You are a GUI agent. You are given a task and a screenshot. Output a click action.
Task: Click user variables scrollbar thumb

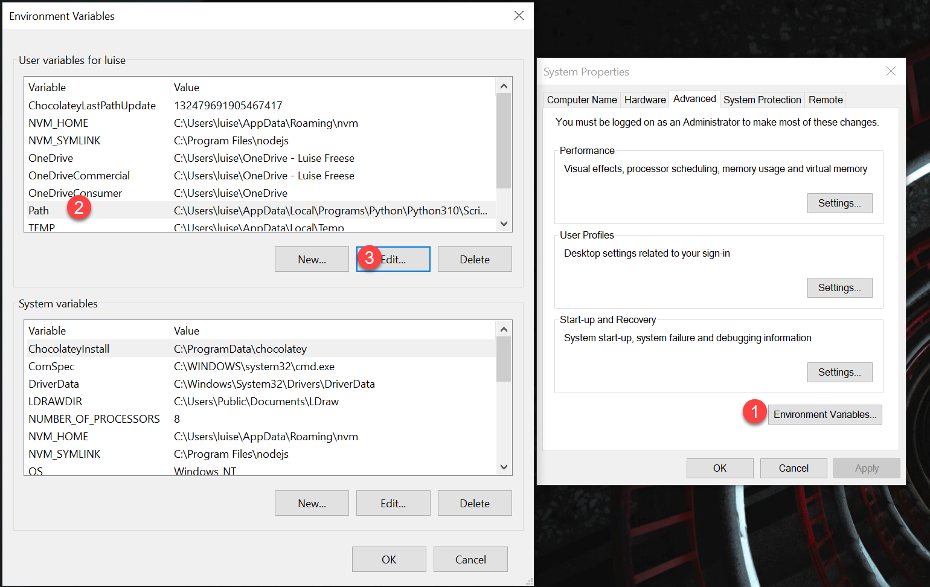coord(504,141)
